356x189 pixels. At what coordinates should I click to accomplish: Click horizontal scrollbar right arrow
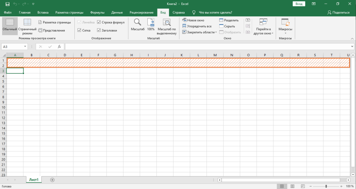coord(348,180)
